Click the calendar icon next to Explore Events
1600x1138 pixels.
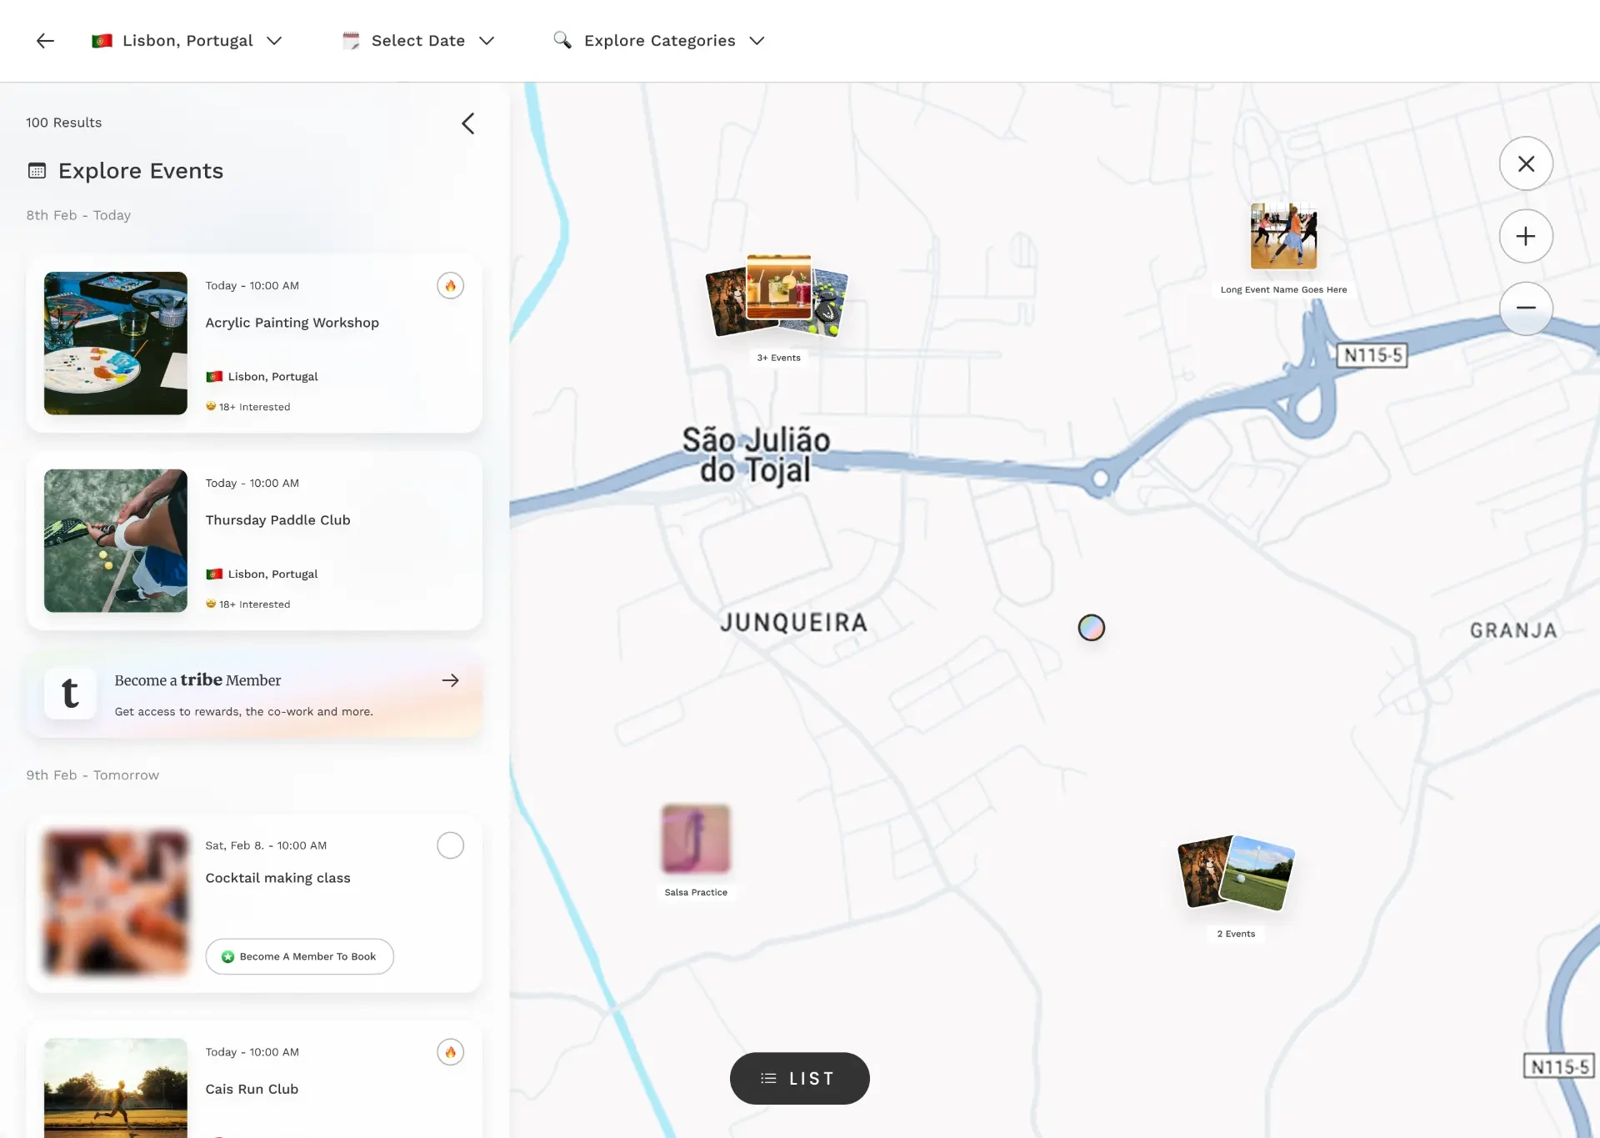coord(37,171)
